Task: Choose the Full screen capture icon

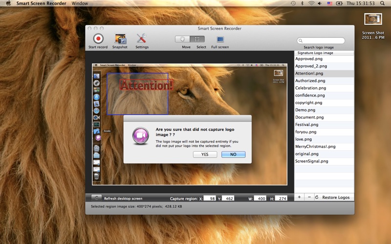Action: tap(220, 39)
